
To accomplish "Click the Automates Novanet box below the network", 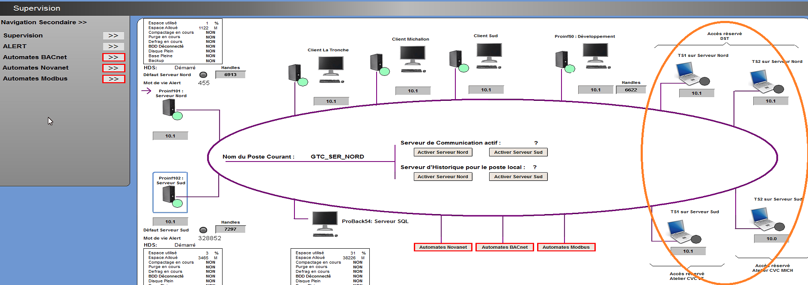I will [443, 247].
